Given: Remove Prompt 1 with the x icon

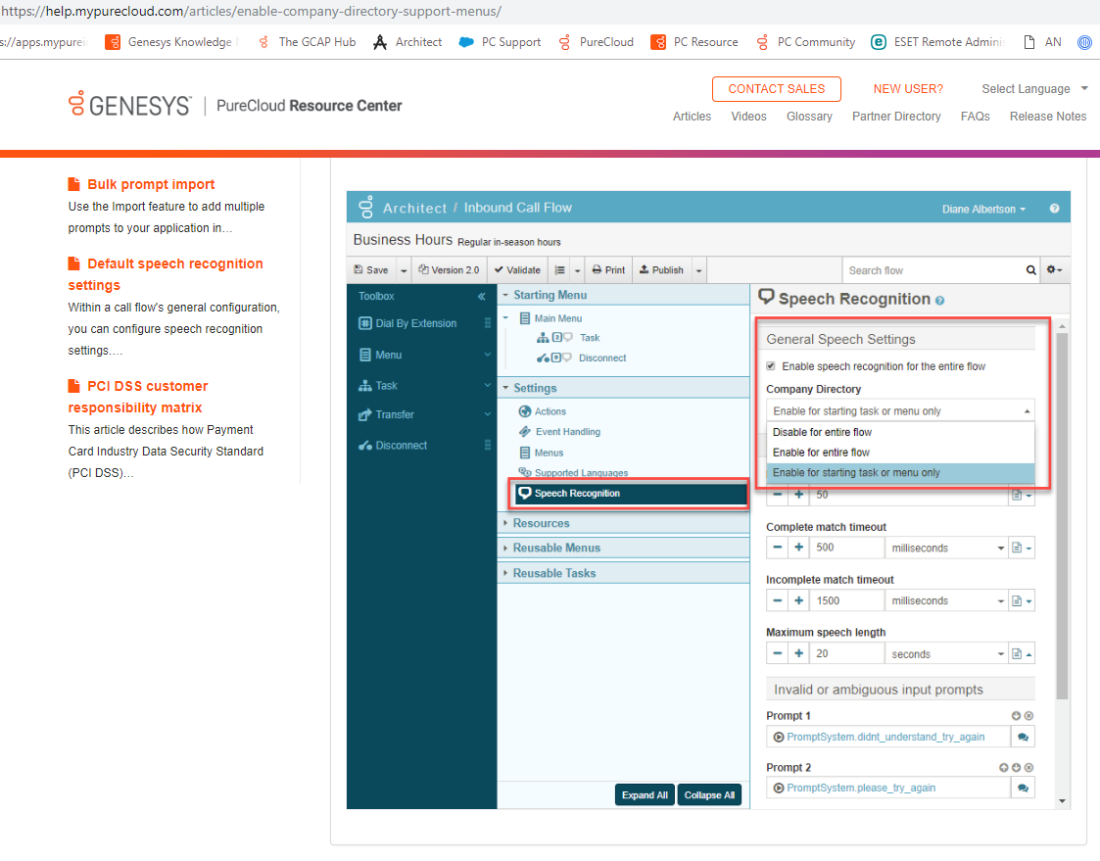Looking at the screenshot, I should pos(1029,716).
